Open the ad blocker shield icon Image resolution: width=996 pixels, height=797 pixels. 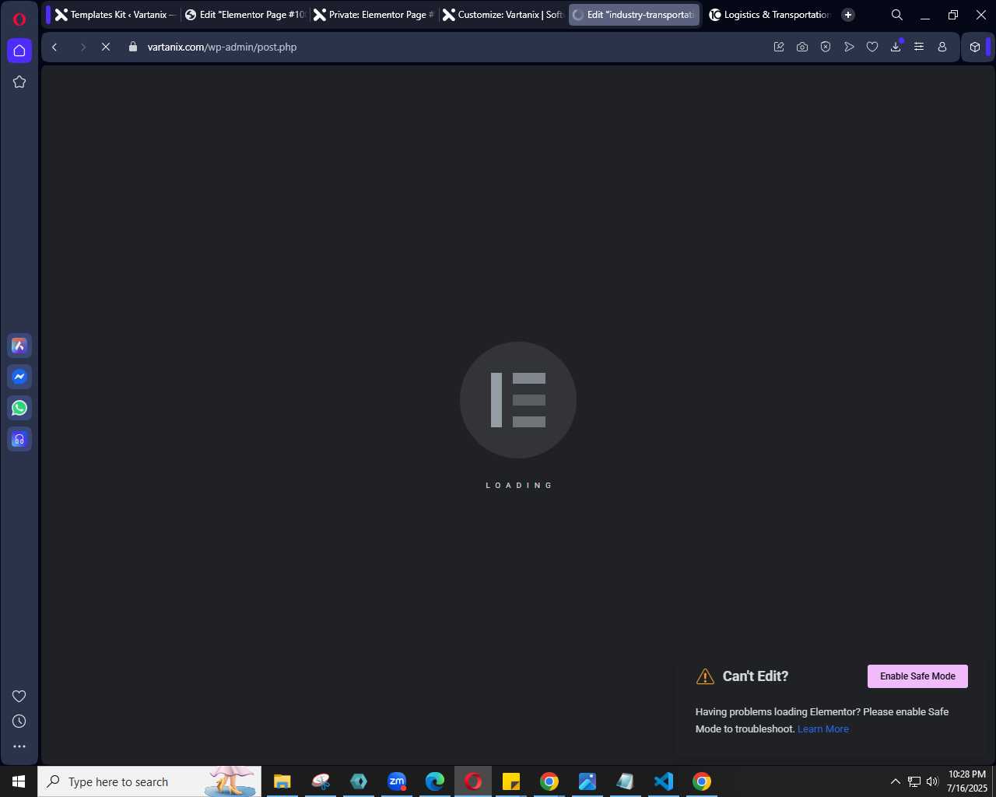pyautogui.click(x=826, y=47)
